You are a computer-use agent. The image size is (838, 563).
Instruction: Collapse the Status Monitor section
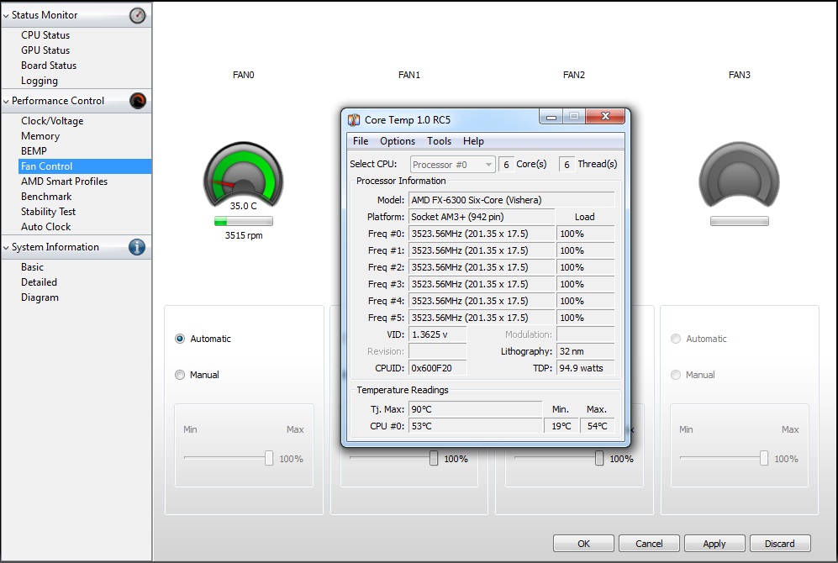[6, 15]
